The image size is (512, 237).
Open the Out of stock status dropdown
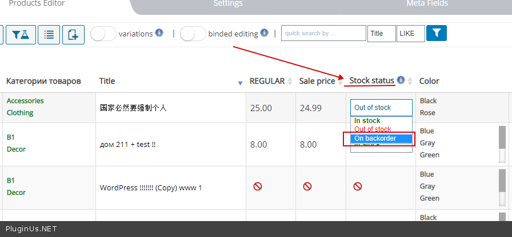point(381,108)
